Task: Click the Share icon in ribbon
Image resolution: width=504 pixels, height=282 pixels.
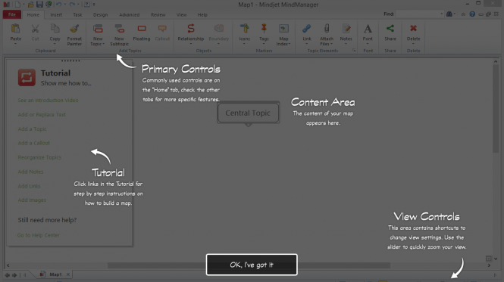Action: (x=390, y=29)
